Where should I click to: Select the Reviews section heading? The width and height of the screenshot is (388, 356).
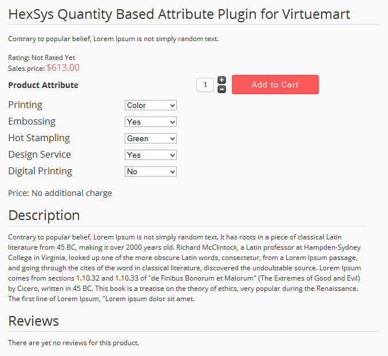pos(33,321)
